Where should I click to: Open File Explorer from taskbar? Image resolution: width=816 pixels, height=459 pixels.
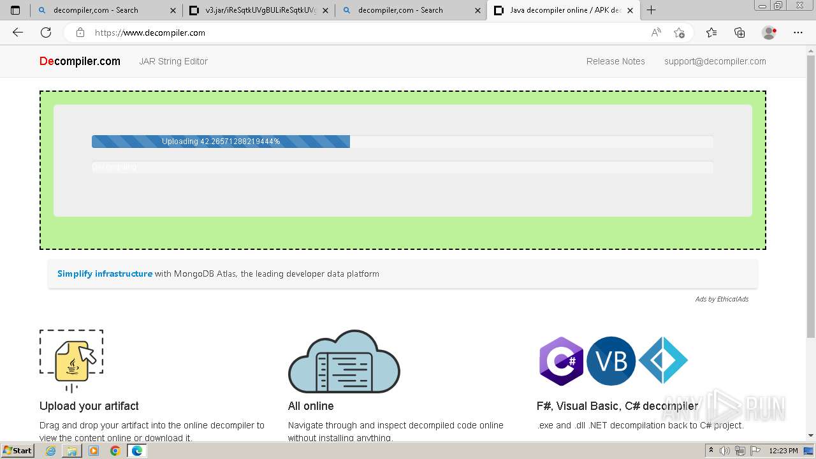pyautogui.click(x=72, y=451)
